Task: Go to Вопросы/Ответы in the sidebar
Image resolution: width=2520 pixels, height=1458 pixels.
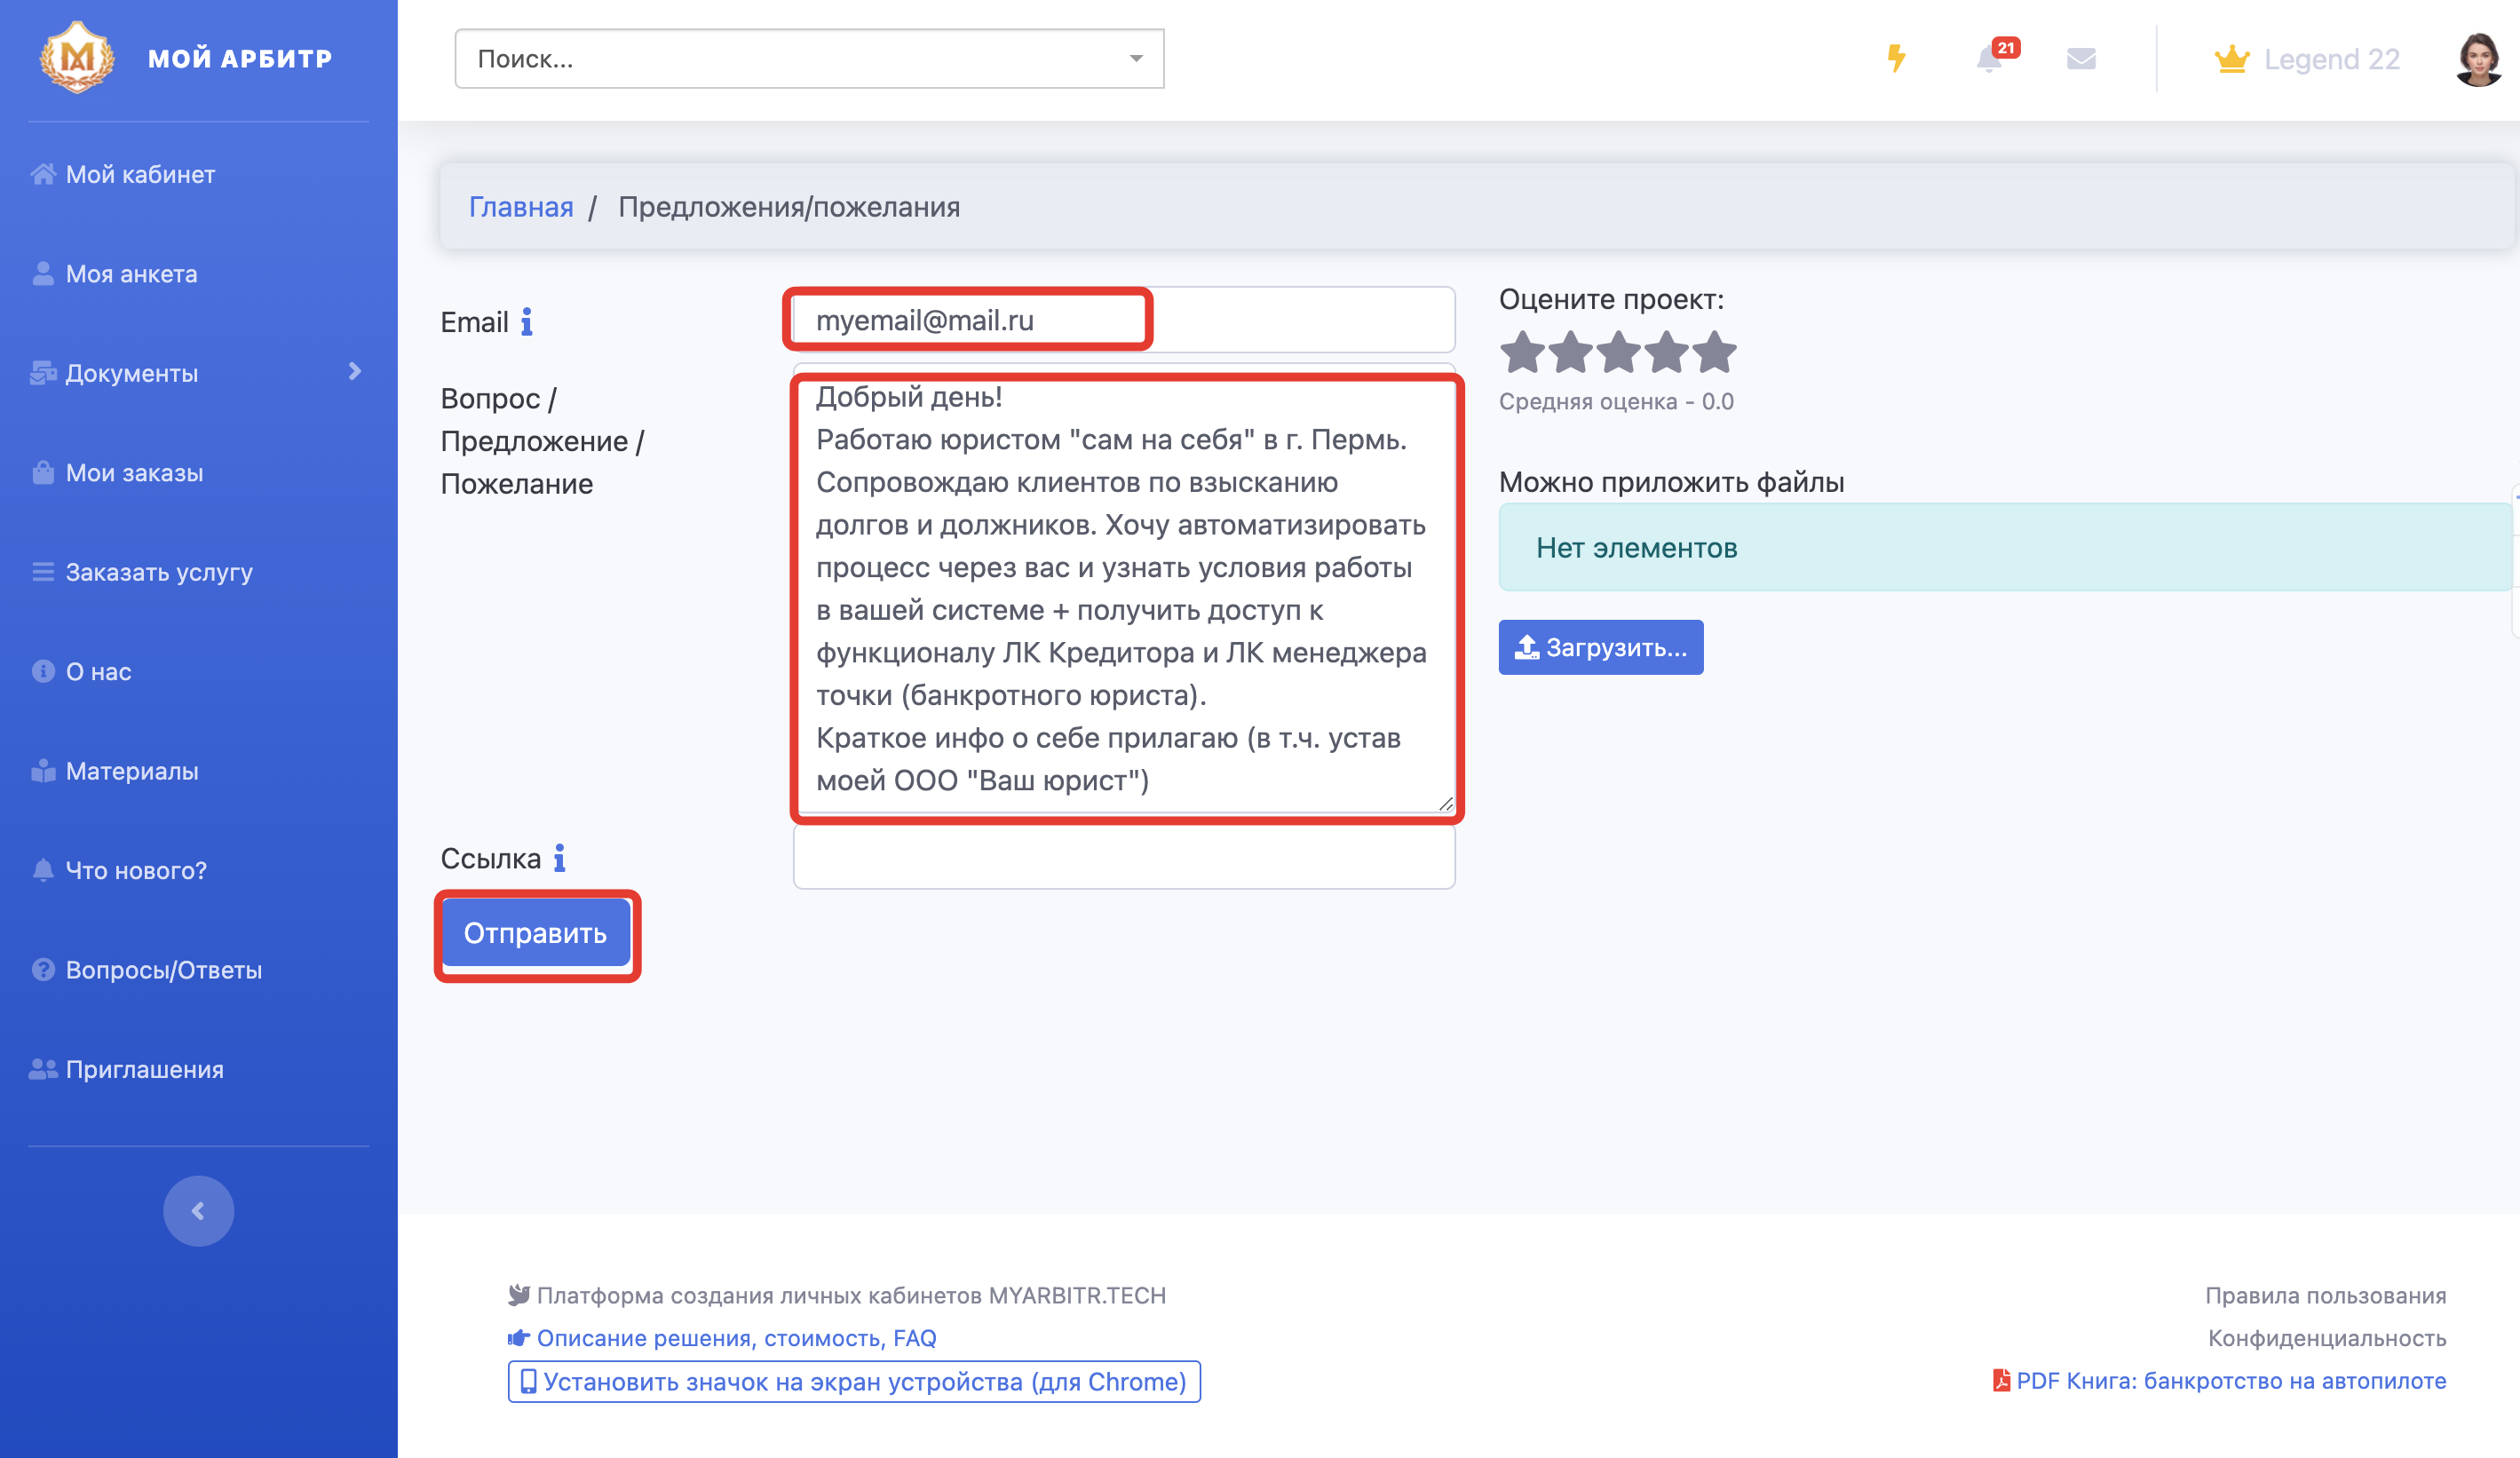Action: tap(163, 970)
